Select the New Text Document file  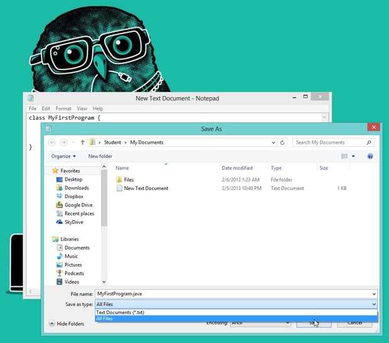point(146,188)
